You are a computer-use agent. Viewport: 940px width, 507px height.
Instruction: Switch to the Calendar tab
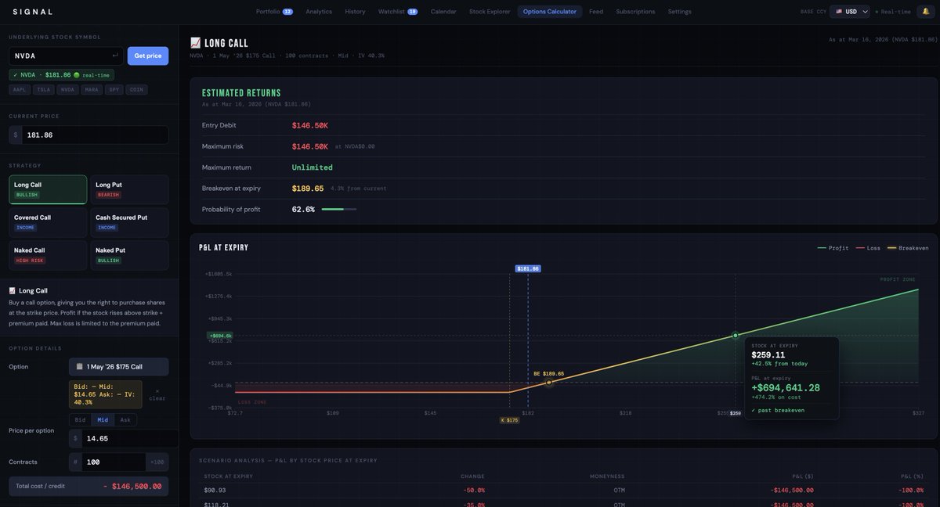coord(443,12)
